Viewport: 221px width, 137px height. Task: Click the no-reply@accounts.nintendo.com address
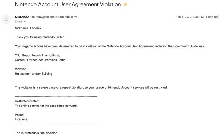pos(54,17)
